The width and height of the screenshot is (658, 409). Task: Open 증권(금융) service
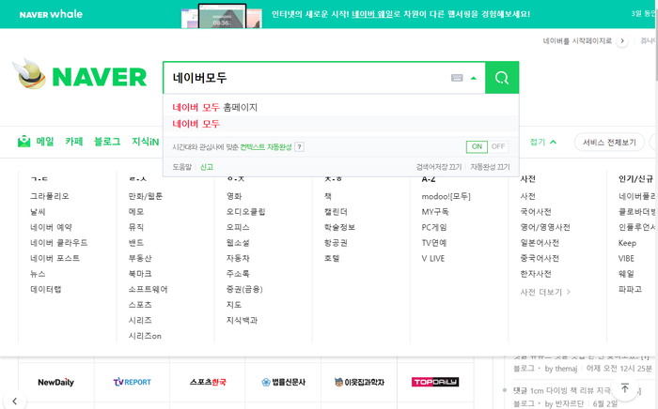244,289
